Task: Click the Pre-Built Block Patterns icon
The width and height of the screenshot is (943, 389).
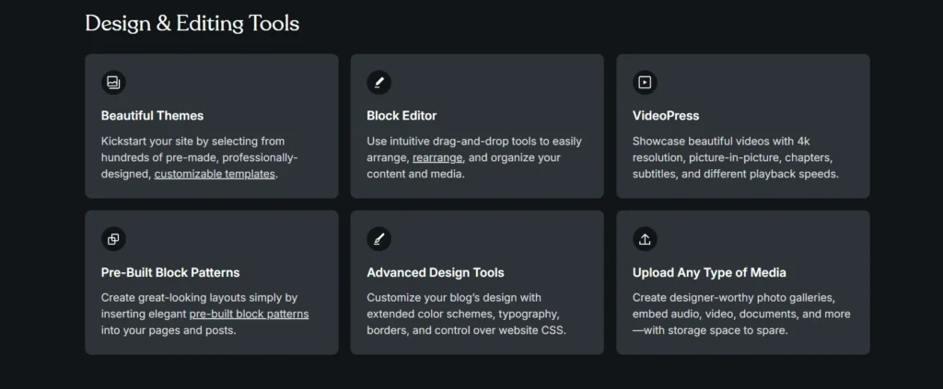Action: click(113, 239)
